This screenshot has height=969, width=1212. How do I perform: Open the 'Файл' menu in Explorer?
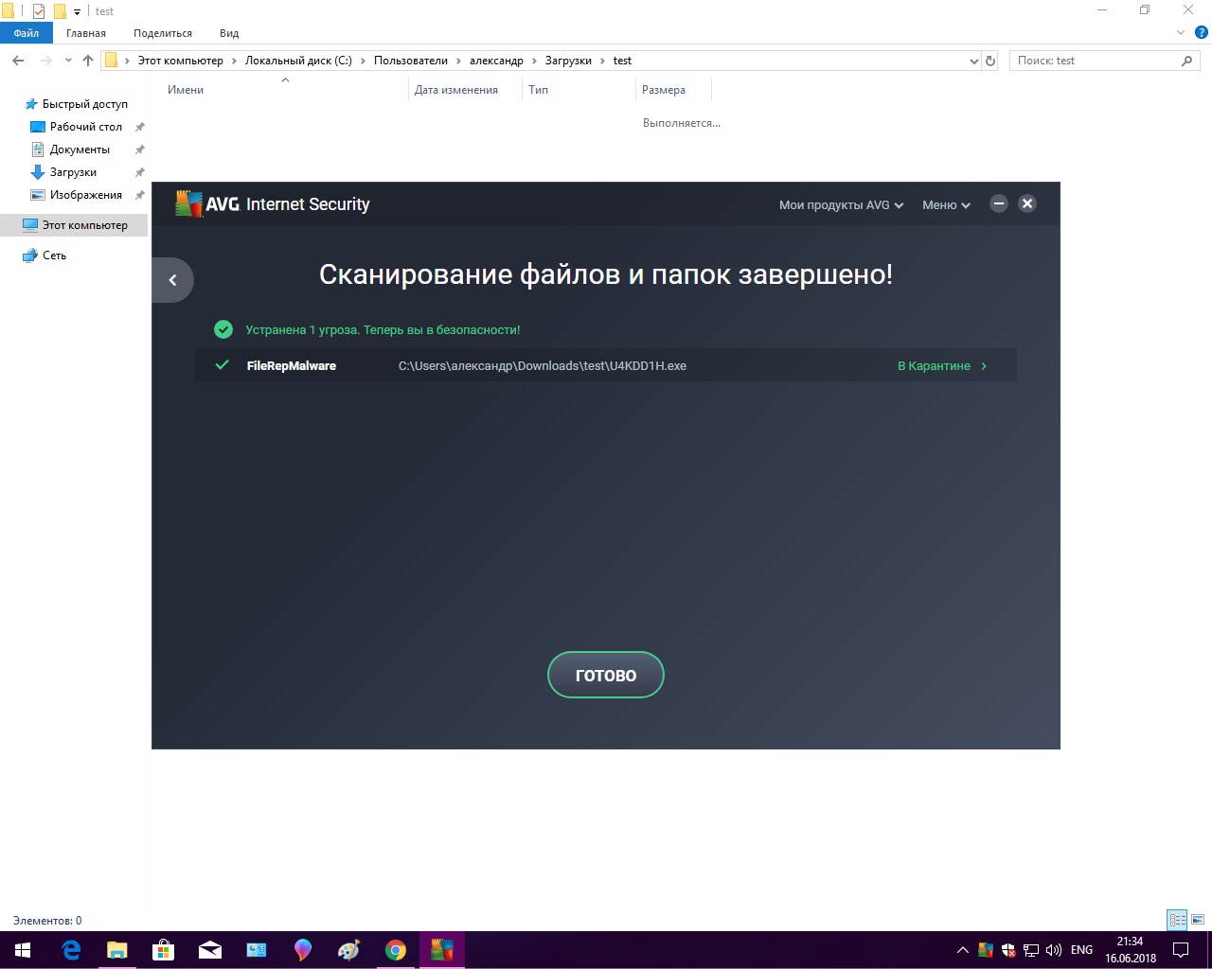coord(27,33)
